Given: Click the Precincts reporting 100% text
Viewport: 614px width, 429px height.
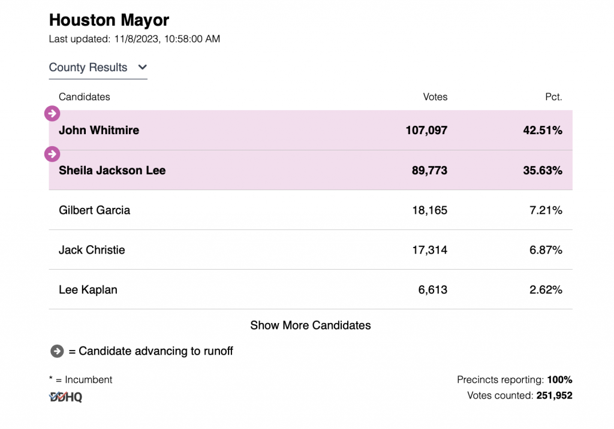Looking at the screenshot, I should 514,380.
